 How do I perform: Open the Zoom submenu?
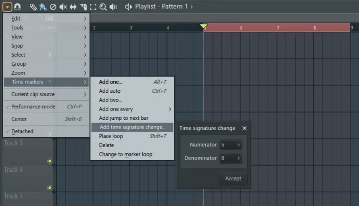46,73
